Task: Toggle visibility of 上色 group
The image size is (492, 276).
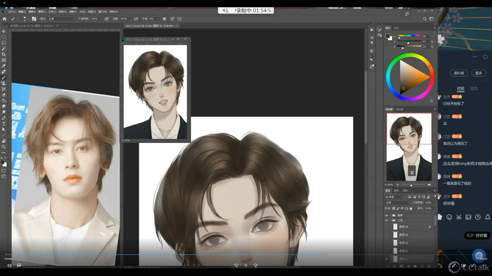Action: click(x=386, y=220)
